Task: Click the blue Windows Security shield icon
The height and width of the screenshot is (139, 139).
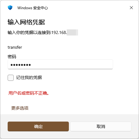Action: pyautogui.click(x=10, y=8)
